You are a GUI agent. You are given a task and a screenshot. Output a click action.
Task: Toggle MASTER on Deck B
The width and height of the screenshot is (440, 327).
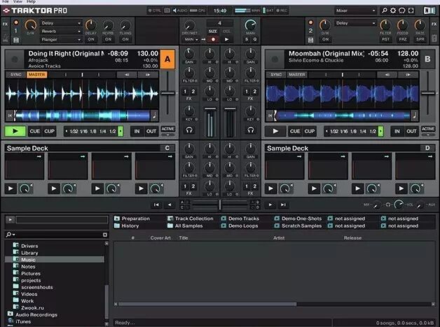297,75
